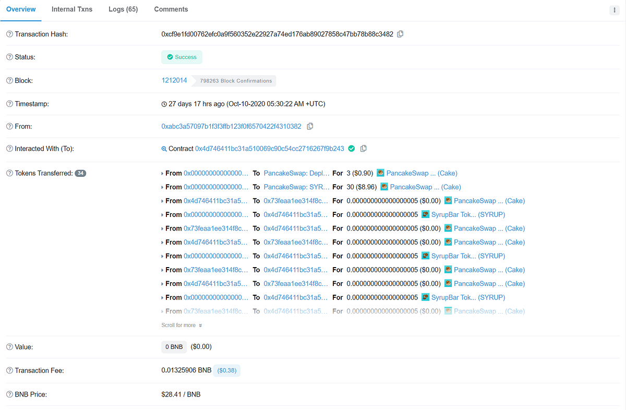Open the three-dot options menu

(613, 9)
